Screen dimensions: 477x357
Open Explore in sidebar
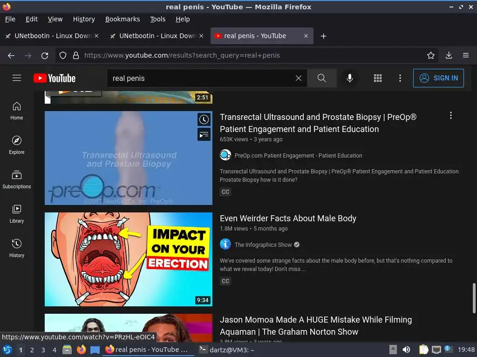(x=17, y=145)
